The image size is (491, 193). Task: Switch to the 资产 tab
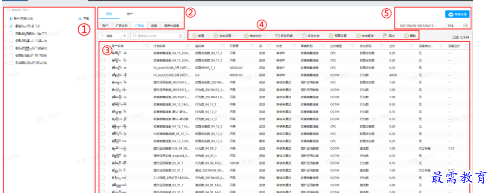[130, 14]
